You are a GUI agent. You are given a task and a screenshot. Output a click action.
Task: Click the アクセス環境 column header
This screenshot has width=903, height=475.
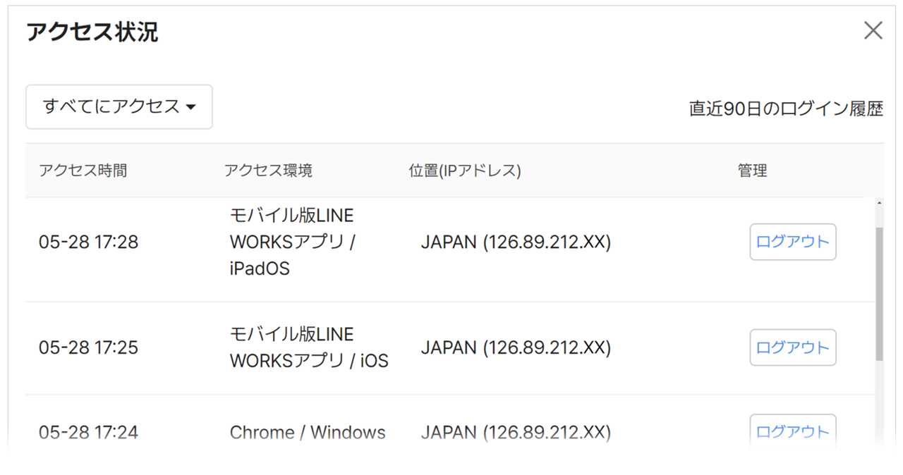pos(268,171)
